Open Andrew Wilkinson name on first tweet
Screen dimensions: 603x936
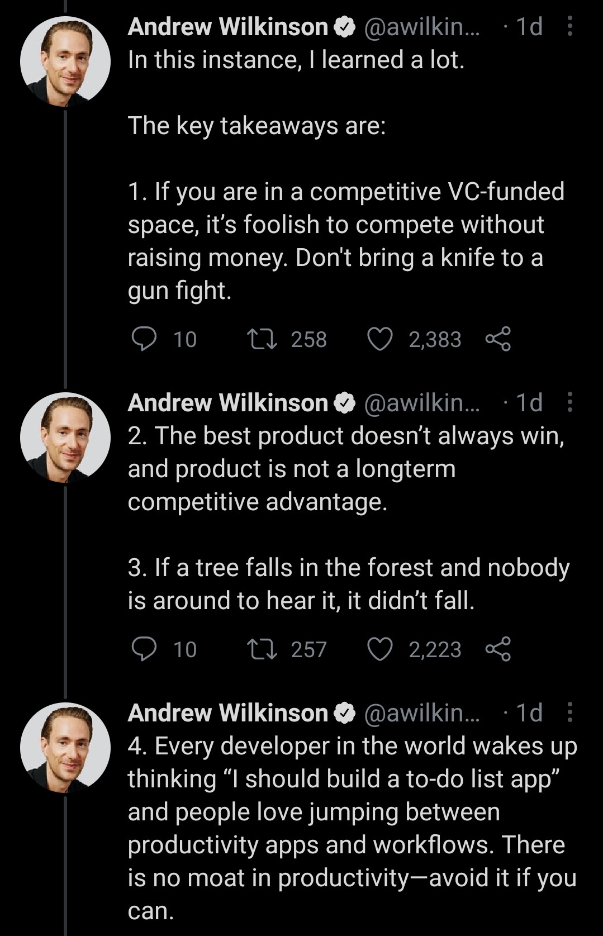click(x=227, y=27)
